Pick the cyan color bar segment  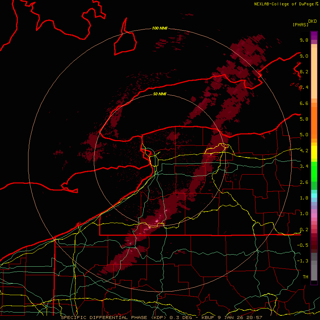(314, 196)
